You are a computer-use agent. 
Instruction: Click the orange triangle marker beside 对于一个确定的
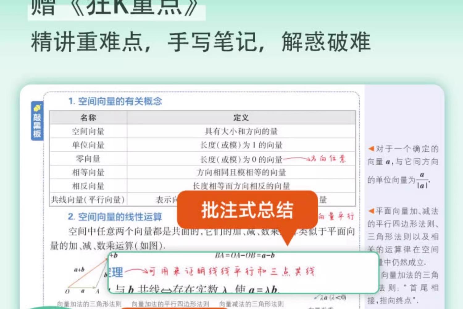pyautogui.click(x=371, y=149)
